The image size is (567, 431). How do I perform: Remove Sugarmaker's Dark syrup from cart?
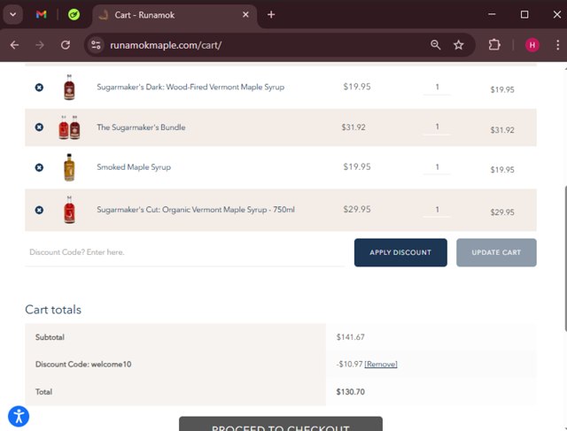39,88
